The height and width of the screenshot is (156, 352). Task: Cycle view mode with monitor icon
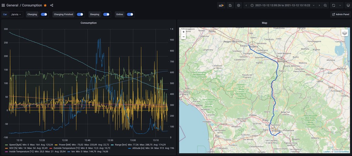click(x=348, y=5)
